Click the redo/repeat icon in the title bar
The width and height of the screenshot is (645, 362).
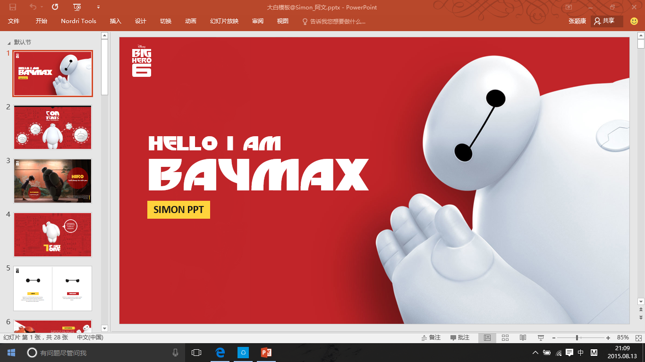coord(55,7)
